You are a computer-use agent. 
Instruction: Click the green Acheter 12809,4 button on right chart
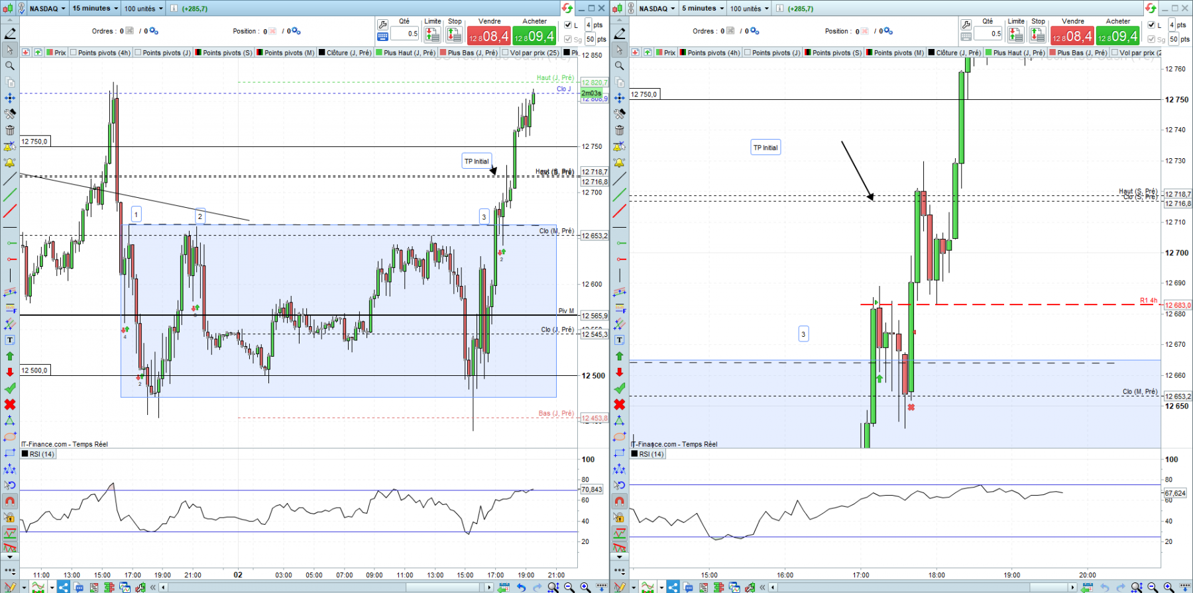point(1117,36)
